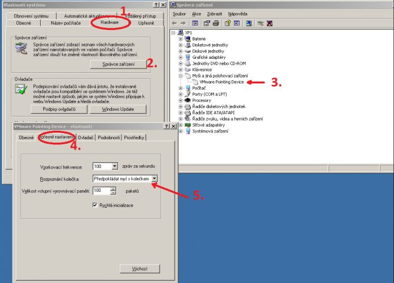Click the Výchozí button
Image resolution: width=394 pixels, height=283 pixels.
pyautogui.click(x=140, y=269)
